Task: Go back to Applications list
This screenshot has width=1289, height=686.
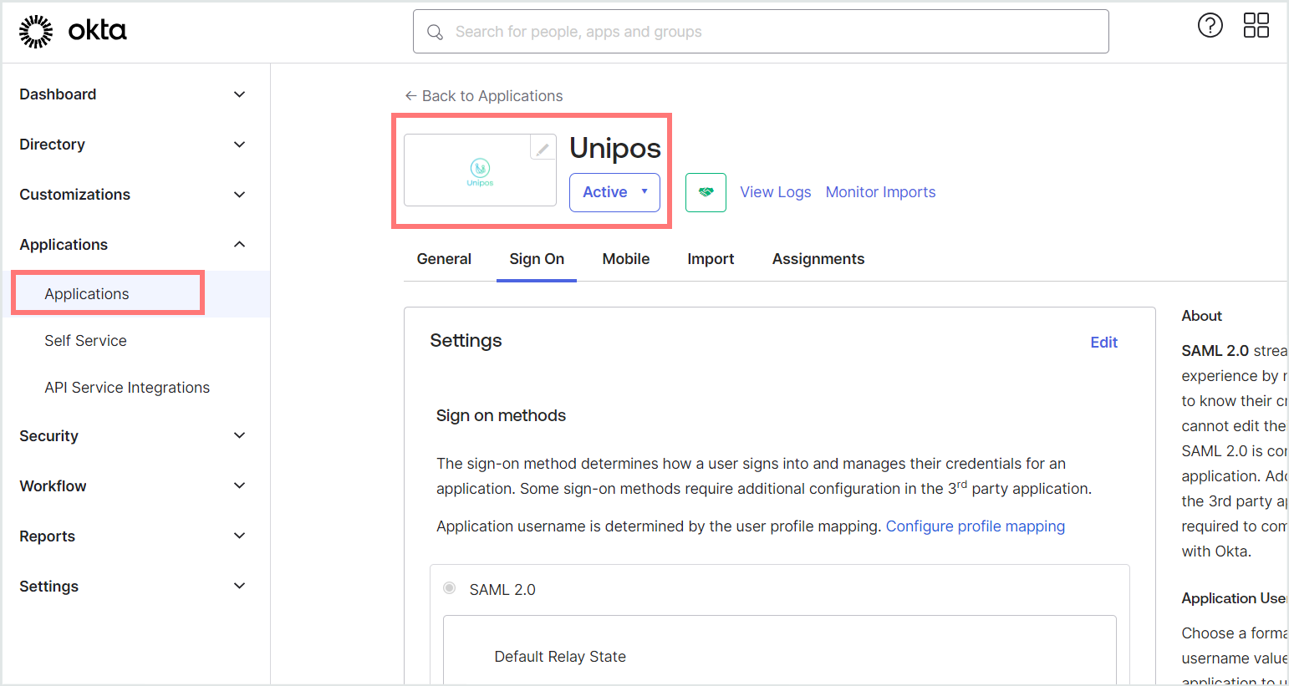Action: (484, 96)
